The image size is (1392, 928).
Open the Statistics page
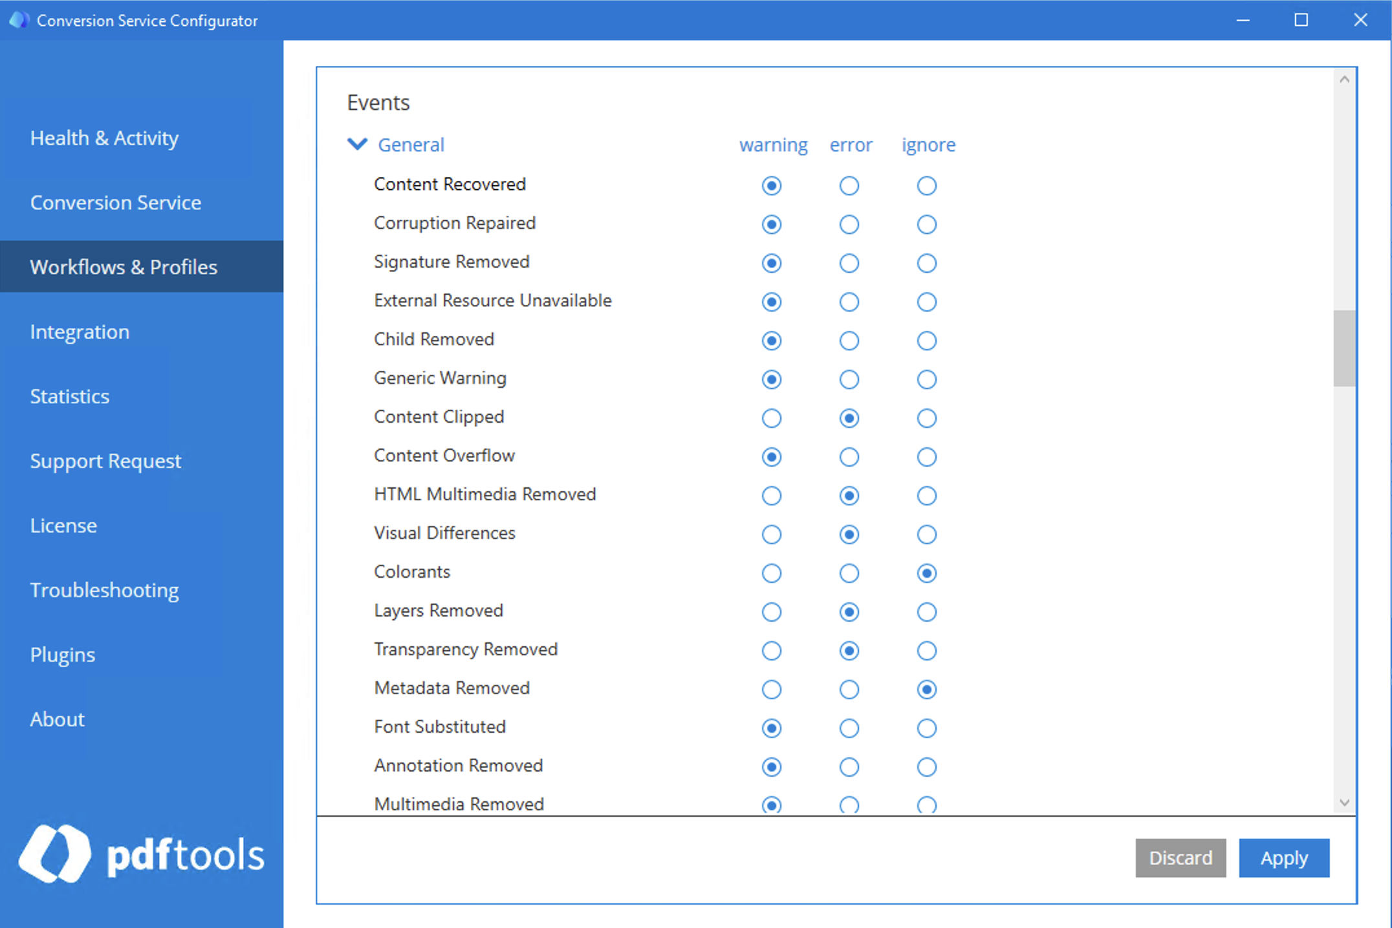[x=70, y=396]
